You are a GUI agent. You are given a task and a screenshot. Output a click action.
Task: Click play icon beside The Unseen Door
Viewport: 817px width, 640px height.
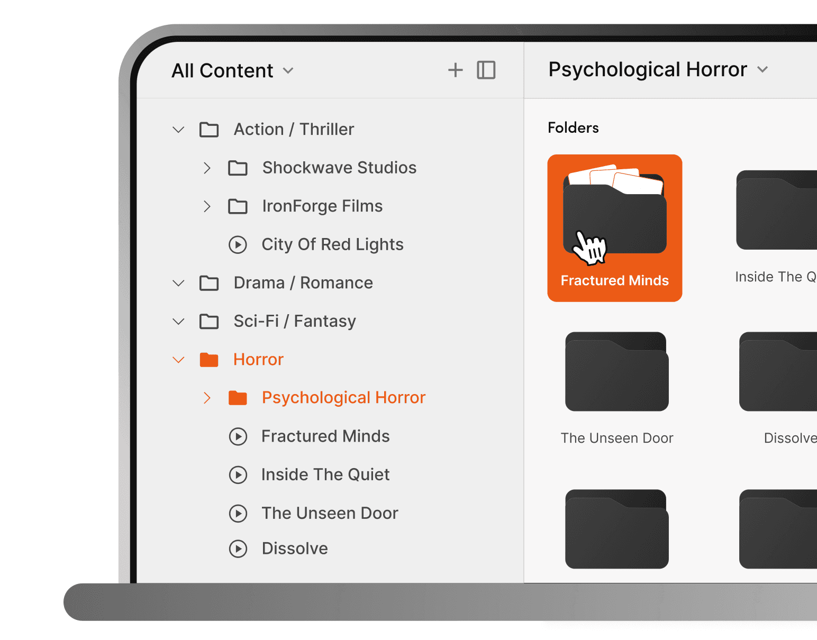(238, 513)
